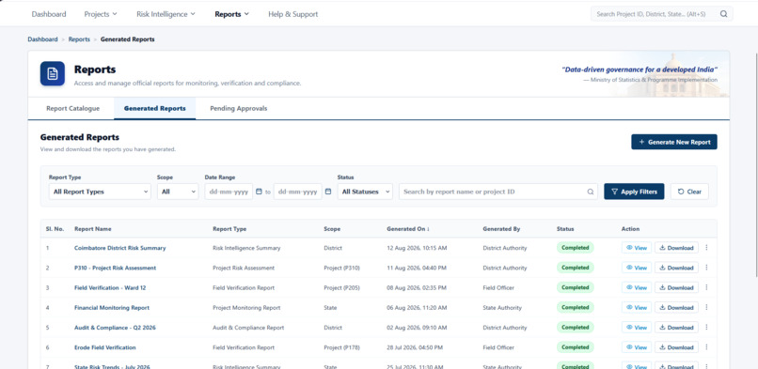The image size is (758, 369).
Task: Open the start date calendar picker icon
Action: click(259, 192)
